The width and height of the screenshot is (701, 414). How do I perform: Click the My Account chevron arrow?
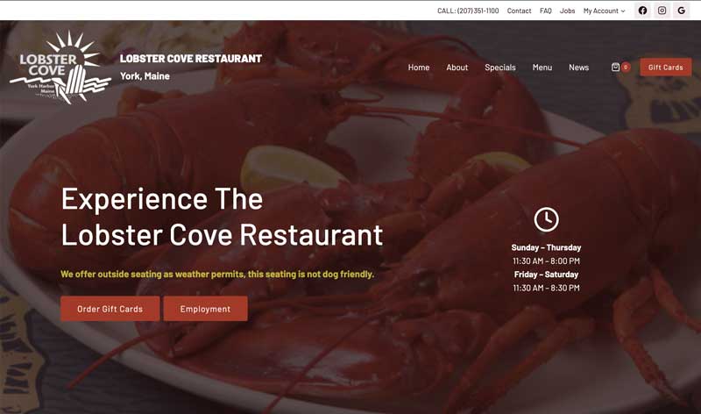[x=623, y=11]
